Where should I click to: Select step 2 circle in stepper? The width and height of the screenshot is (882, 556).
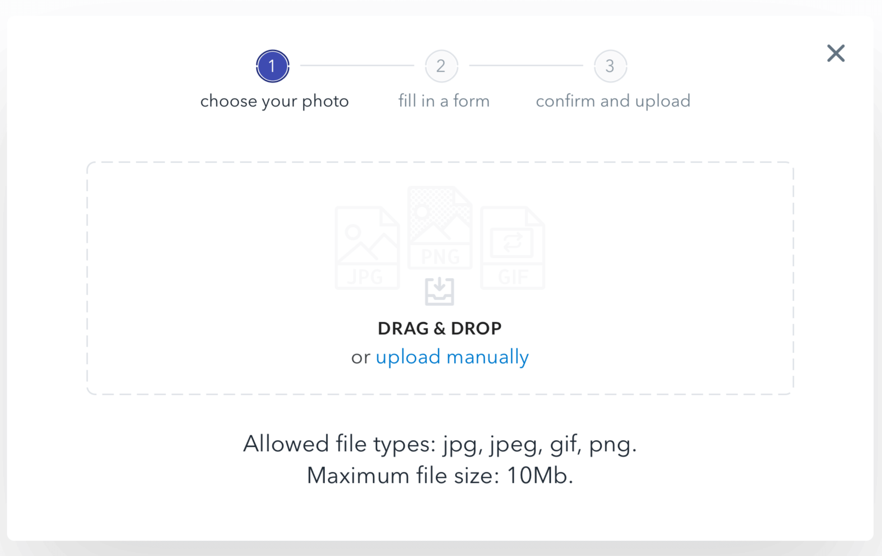click(x=441, y=66)
